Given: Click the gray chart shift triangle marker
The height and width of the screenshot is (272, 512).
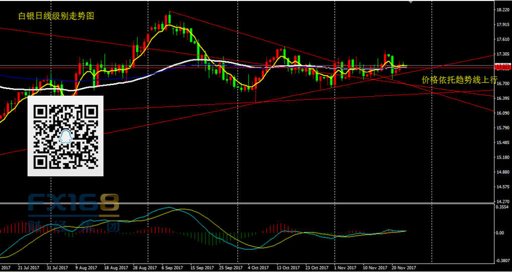Looking at the screenshot, I should [x=411, y=2].
